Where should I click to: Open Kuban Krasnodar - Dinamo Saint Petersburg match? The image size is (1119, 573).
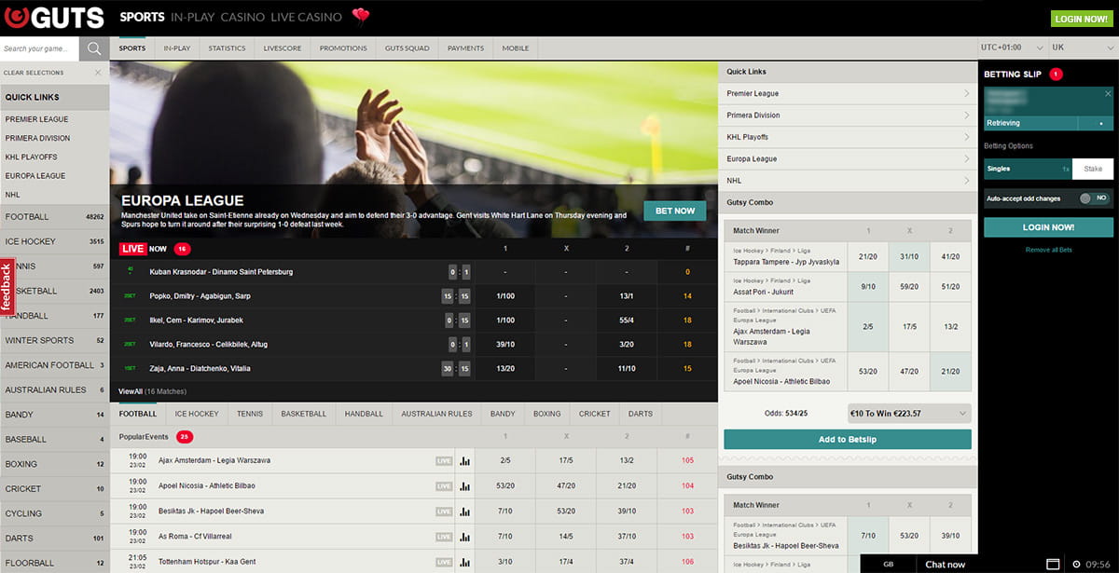(x=221, y=272)
